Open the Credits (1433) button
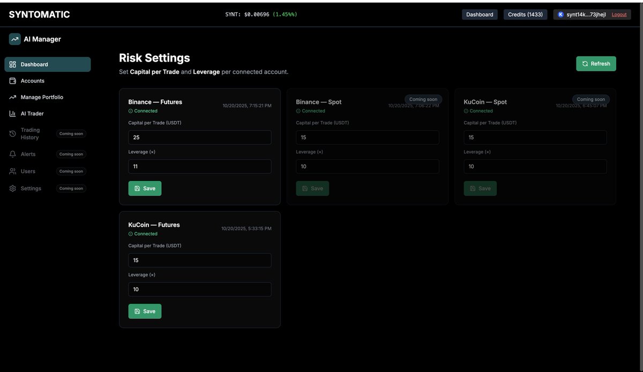The image size is (643, 372). pos(525,14)
